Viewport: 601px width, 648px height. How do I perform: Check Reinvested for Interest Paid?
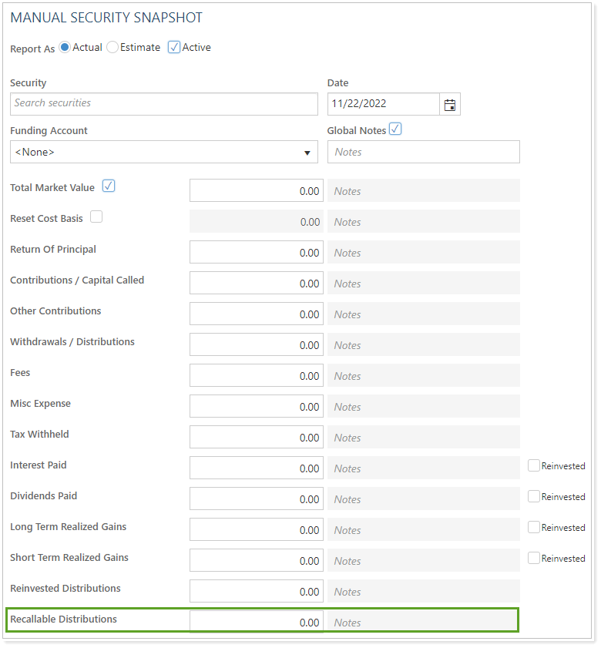click(534, 465)
